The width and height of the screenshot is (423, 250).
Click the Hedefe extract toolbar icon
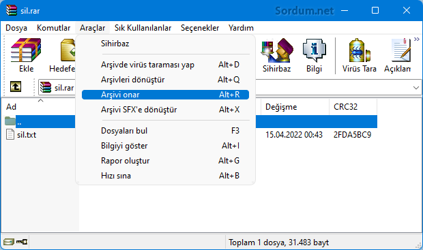click(68, 50)
